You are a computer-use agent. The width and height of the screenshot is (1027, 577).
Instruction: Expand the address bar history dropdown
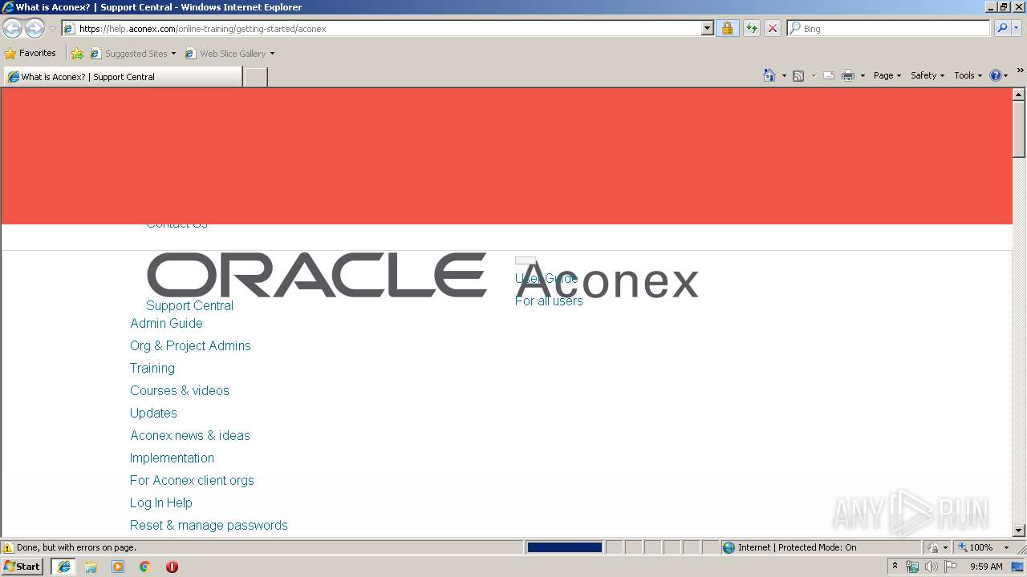(x=707, y=29)
